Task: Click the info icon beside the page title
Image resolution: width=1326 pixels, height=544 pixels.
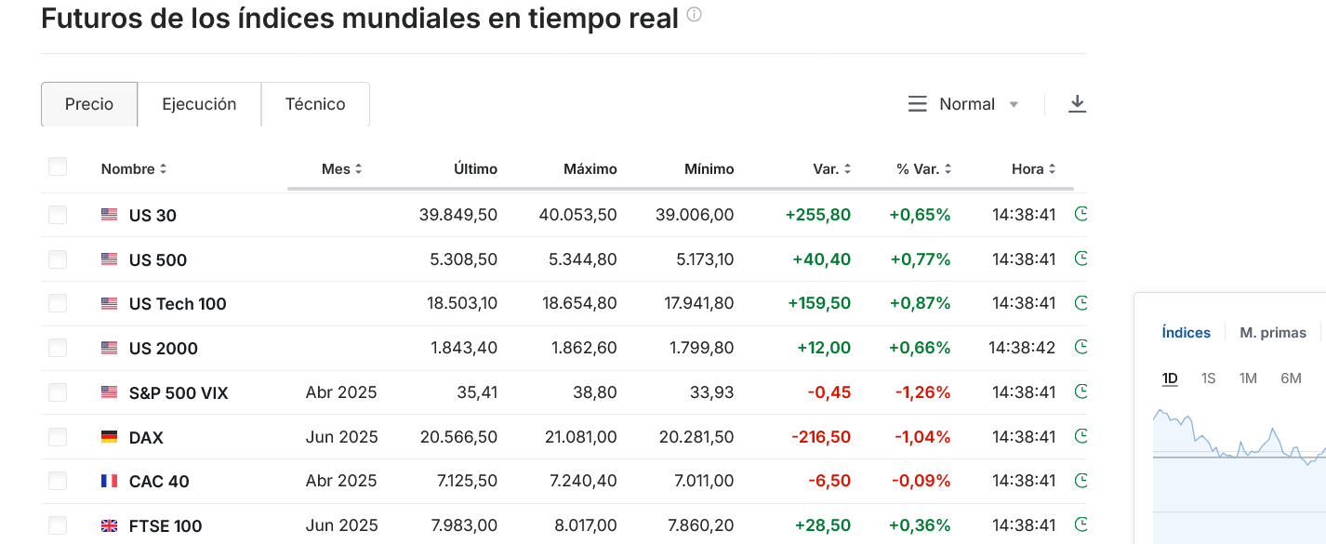Action: click(x=694, y=15)
